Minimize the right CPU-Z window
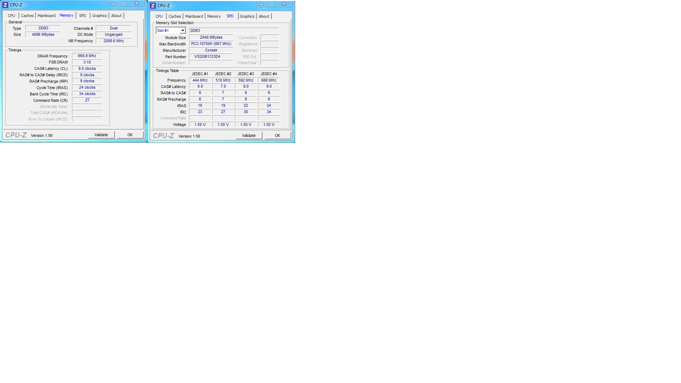This screenshot has height=383, width=681. [261, 4]
